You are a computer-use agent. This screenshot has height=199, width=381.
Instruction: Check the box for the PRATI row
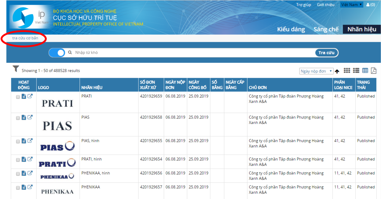coord(18,97)
